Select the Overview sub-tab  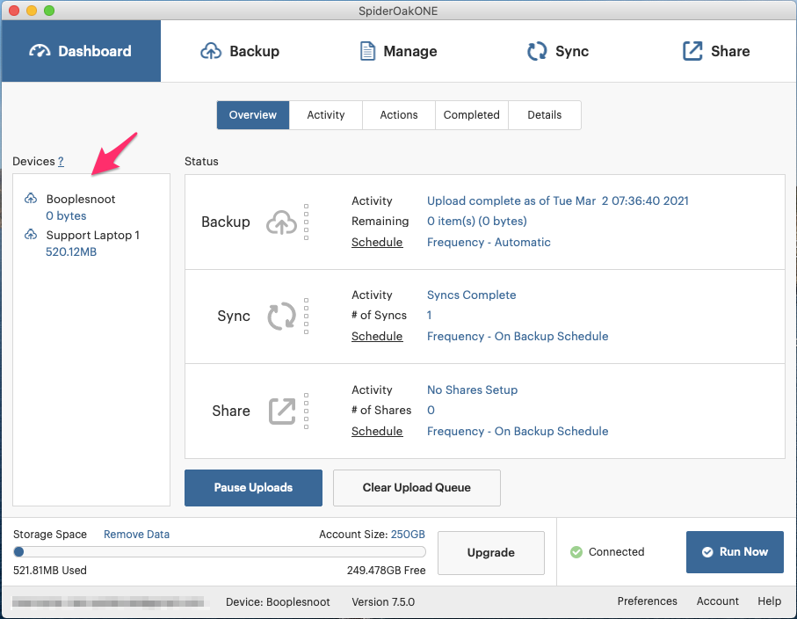tap(253, 115)
